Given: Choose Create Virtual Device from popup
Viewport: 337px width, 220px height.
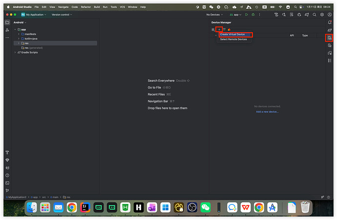Looking at the screenshot, I should coord(234,34).
